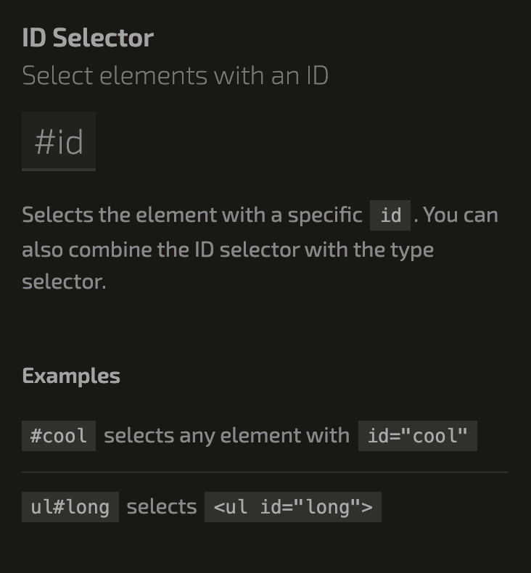Select the #id syntax box
The width and height of the screenshot is (531, 573).
(59, 141)
